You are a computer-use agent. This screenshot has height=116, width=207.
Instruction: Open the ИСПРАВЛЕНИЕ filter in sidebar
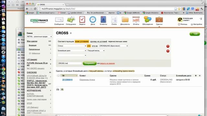coord(34,91)
